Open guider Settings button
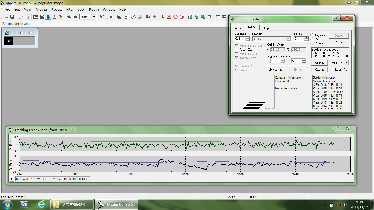Viewport: 374px width, 210px height. tap(276, 69)
